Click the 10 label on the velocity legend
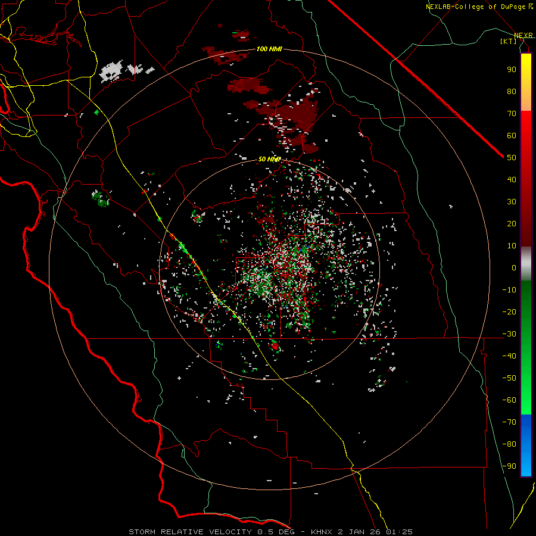536x536 pixels. click(512, 246)
